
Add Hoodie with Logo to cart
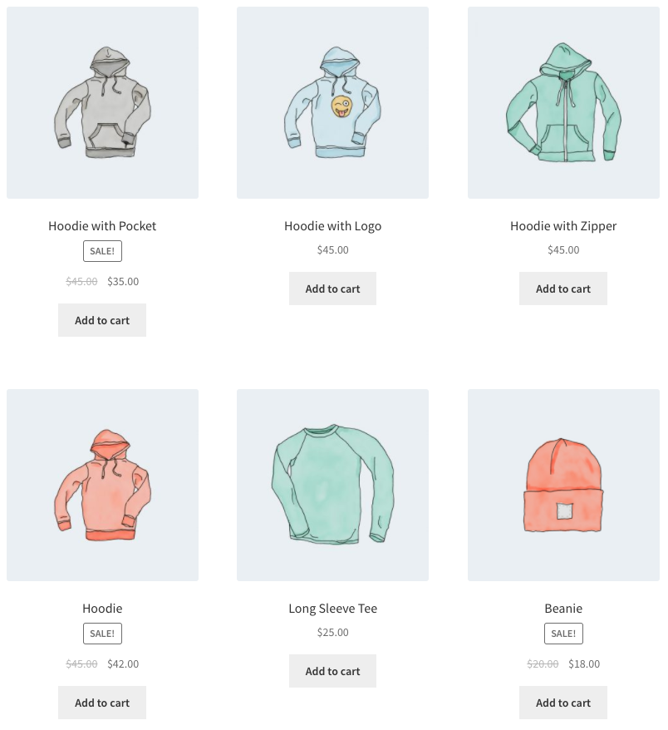[332, 289]
